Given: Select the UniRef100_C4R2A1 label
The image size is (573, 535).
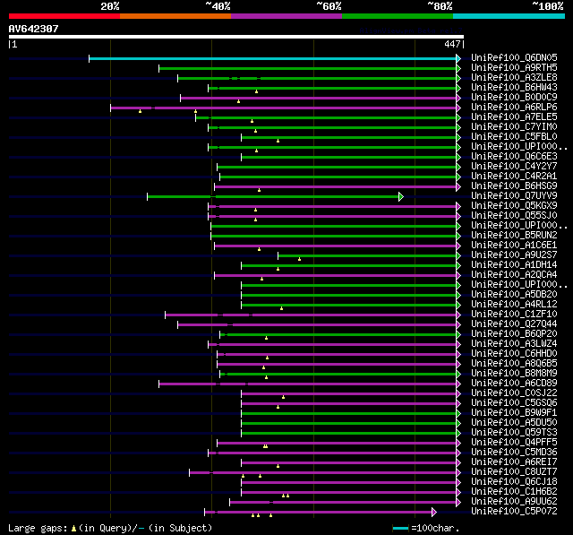Looking at the screenshot, I should [514, 177].
